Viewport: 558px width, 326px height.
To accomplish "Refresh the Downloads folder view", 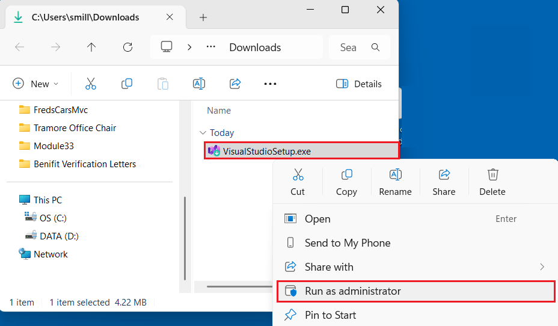I will tap(127, 47).
